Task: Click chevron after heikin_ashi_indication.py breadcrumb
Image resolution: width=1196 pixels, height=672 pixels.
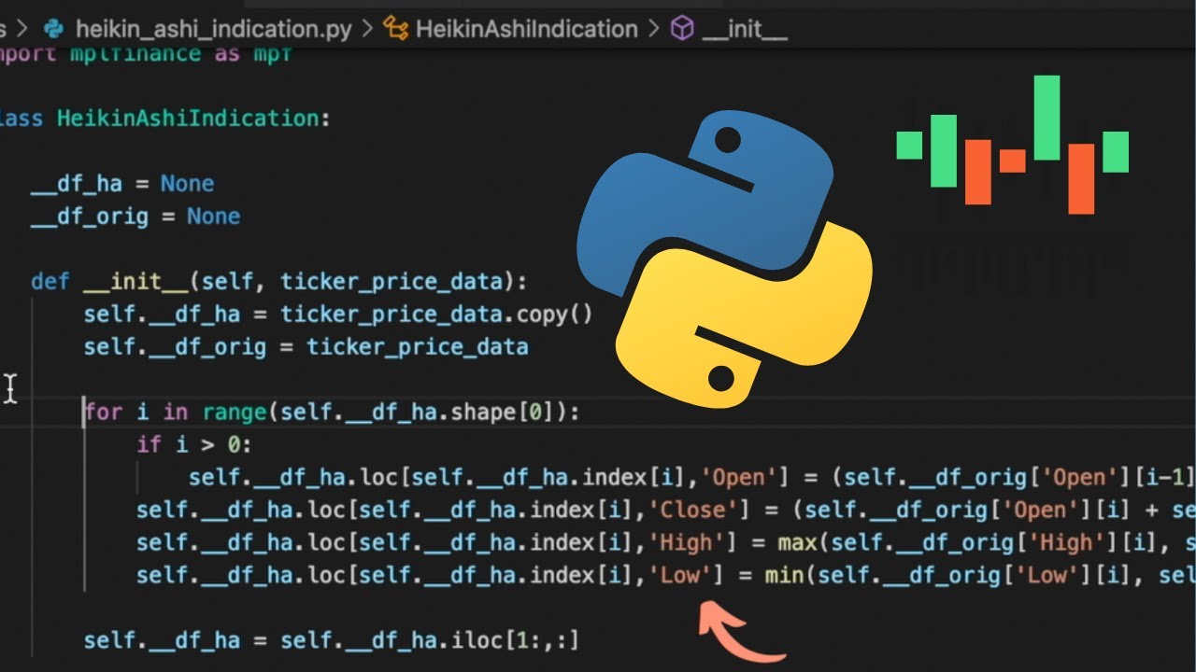Action: (x=366, y=29)
